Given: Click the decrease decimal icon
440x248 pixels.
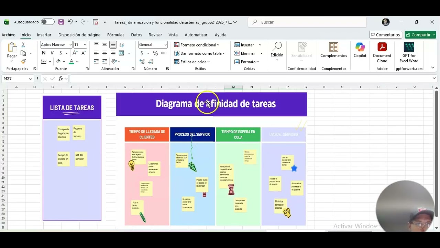Looking at the screenshot, I should point(151,61).
